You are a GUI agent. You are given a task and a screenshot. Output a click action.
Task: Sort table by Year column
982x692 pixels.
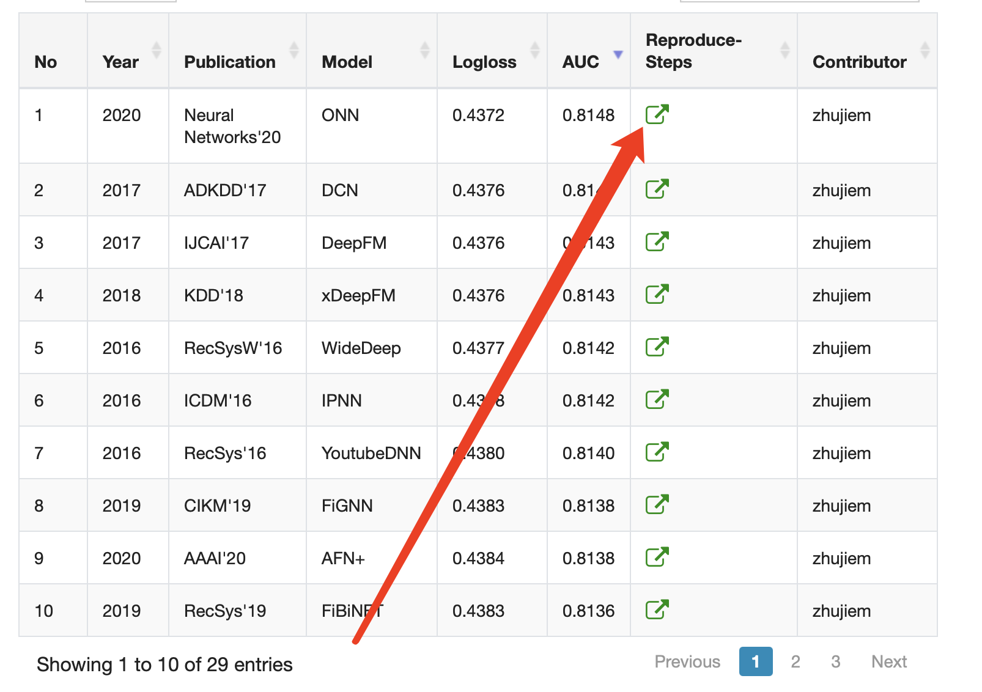(128, 51)
